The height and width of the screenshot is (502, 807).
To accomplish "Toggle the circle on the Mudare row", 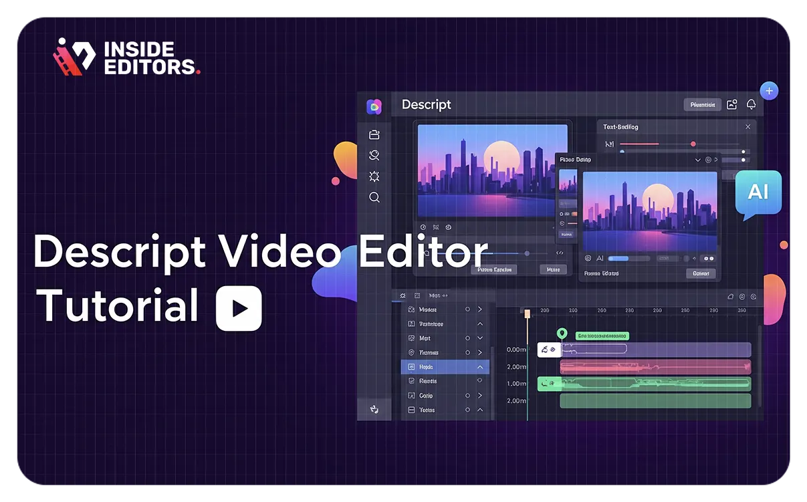I will pos(467,309).
